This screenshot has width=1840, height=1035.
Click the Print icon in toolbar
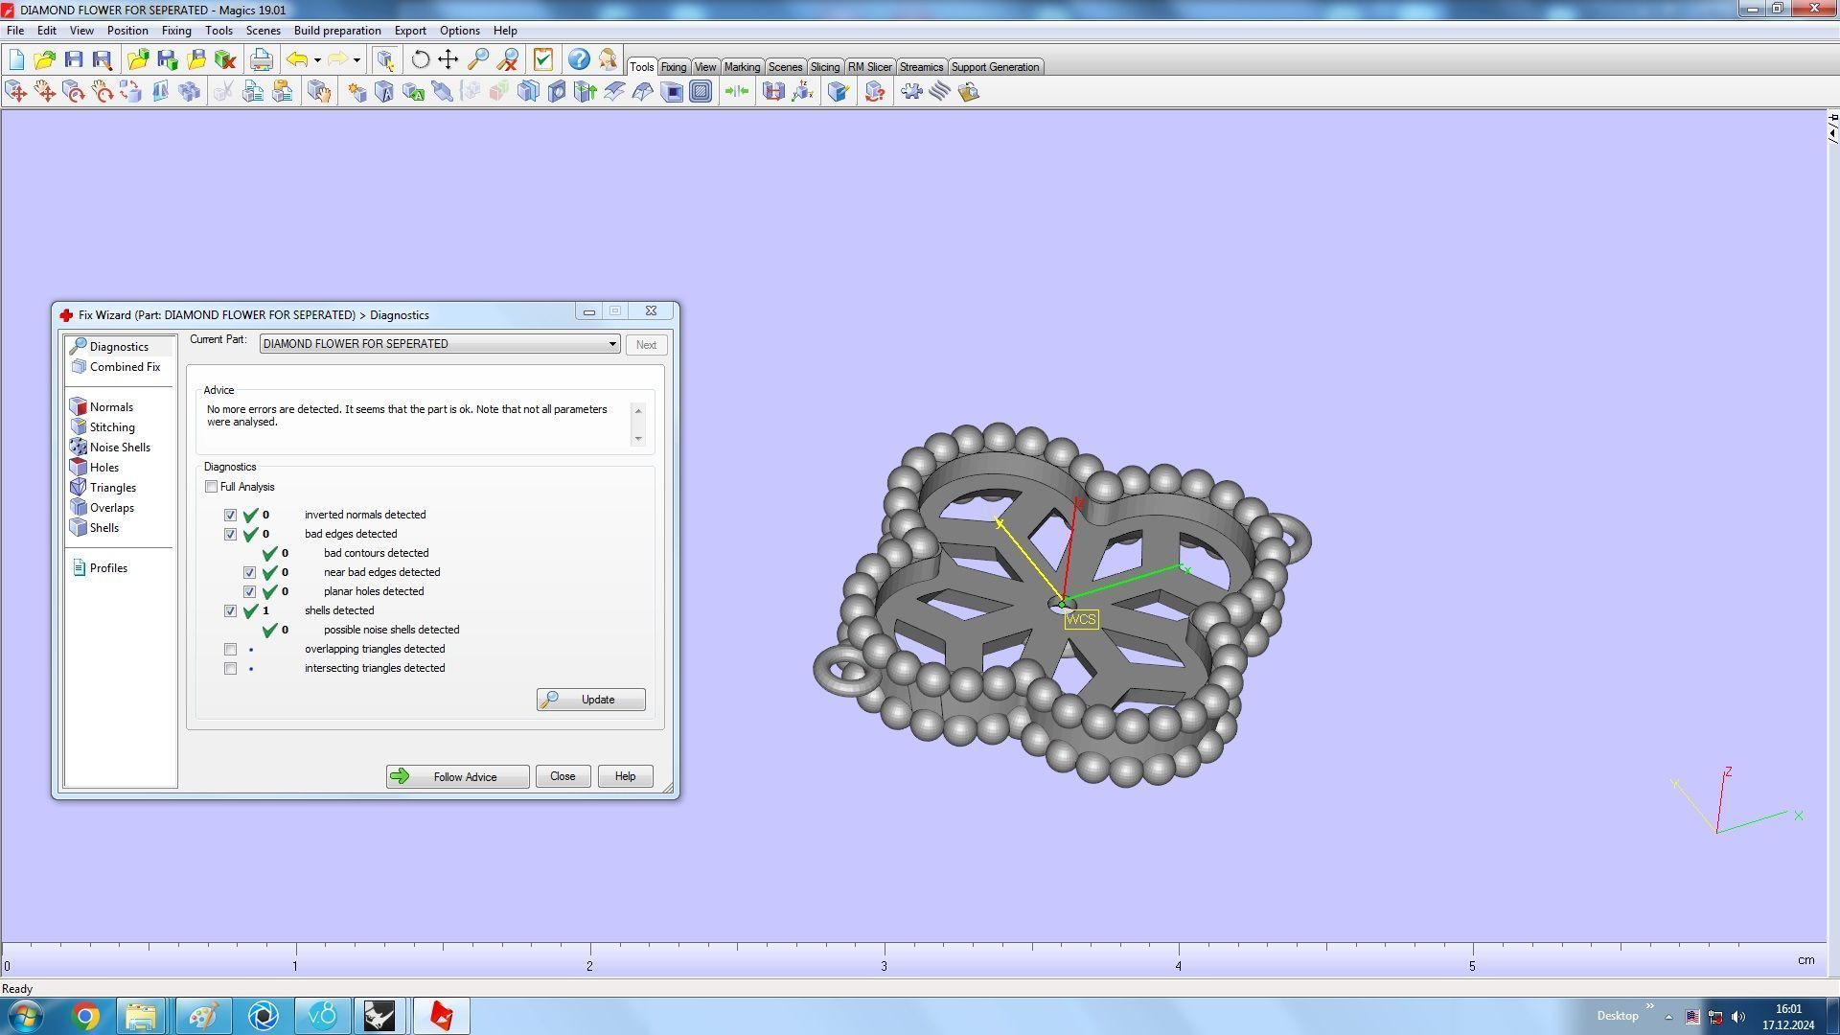[261, 60]
